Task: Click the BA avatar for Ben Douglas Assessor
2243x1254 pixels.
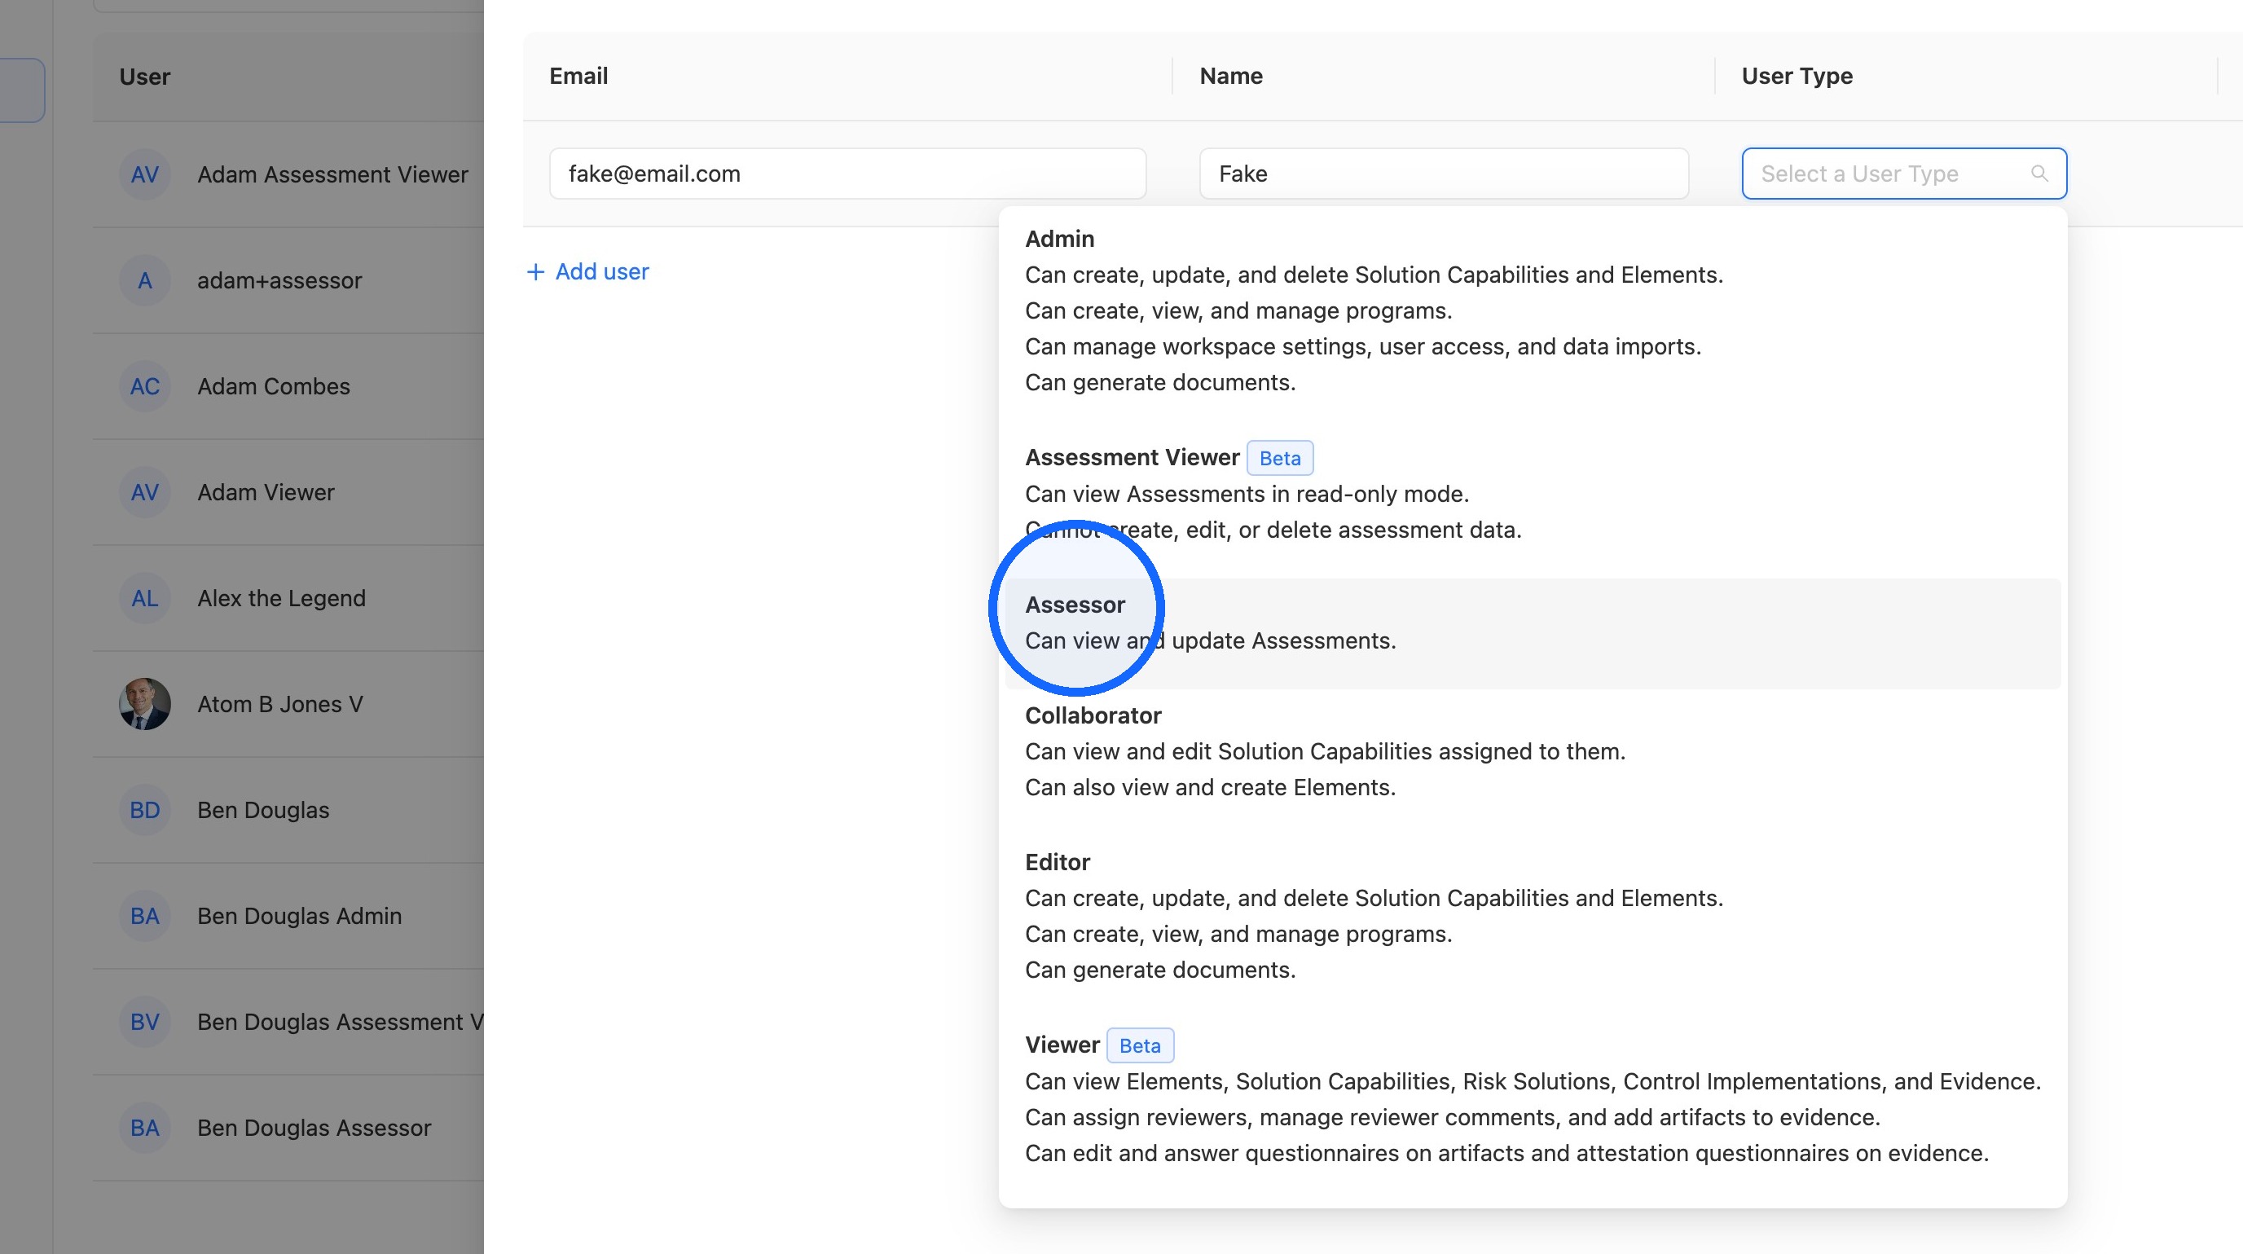Action: pyautogui.click(x=144, y=1128)
